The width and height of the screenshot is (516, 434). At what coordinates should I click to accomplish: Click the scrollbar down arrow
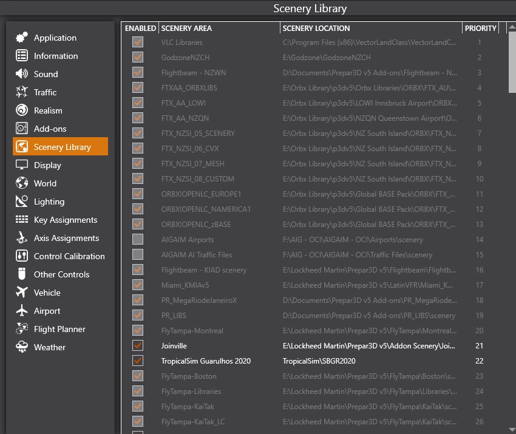coord(512,429)
